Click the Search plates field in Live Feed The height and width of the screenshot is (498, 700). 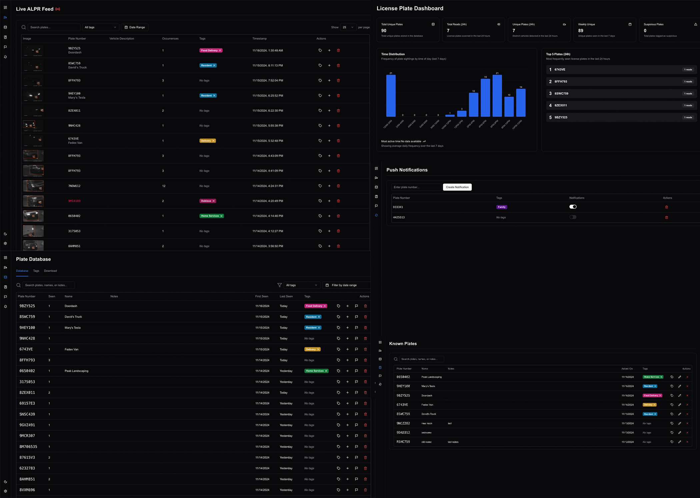53,27
